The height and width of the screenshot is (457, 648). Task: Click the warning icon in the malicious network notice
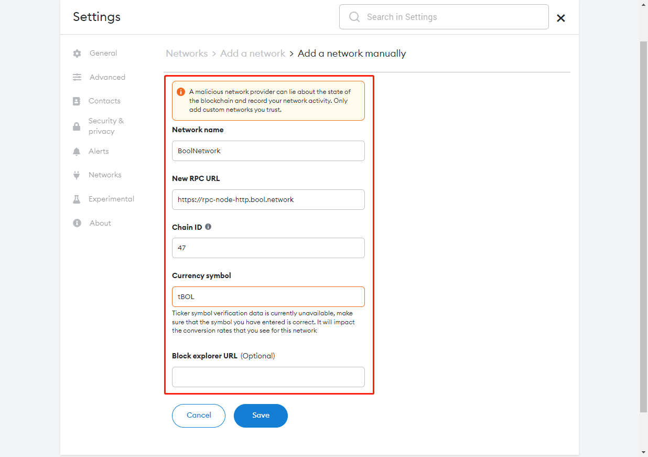coord(181,91)
